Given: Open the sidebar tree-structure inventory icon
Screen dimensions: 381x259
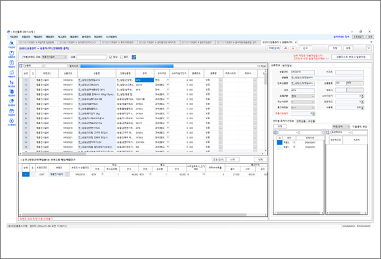Looking at the screenshot, I should pos(12,82).
